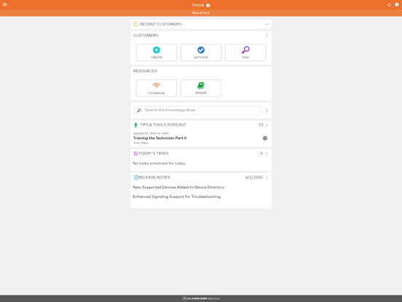Viewport: 402px width, 302px height.
Task: Click the Activate customer button
Action: pos(201,53)
